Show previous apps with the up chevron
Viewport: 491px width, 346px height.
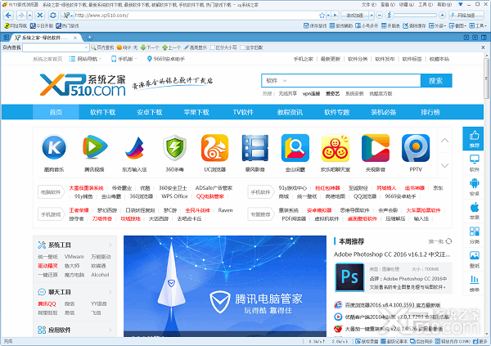click(x=444, y=141)
